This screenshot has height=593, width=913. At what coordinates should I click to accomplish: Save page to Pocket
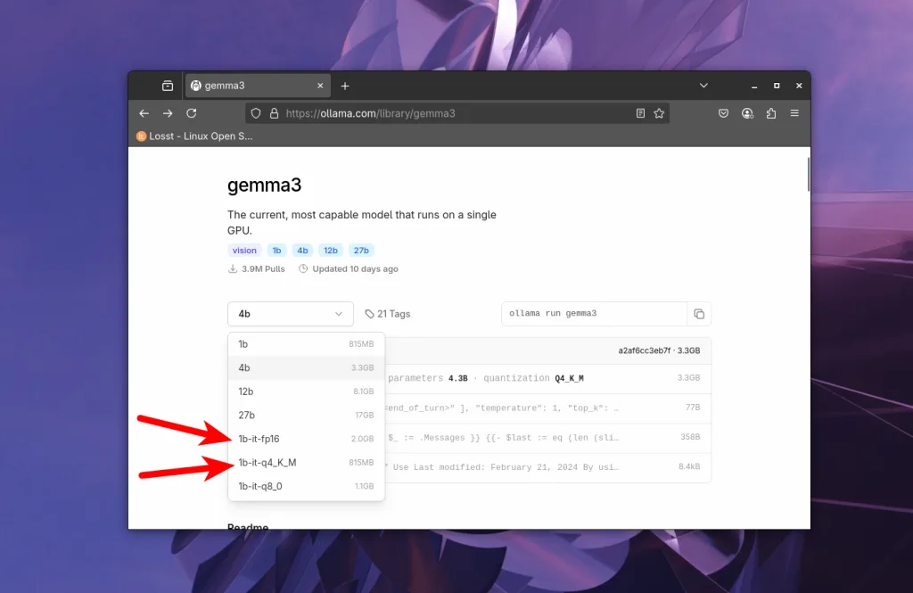(x=723, y=113)
